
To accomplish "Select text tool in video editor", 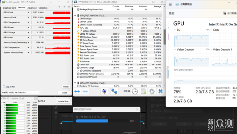I will click(56, 117).
